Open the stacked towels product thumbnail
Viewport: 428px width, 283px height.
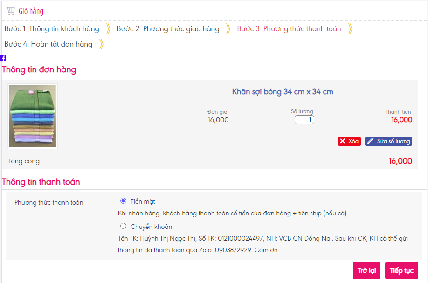tap(33, 116)
